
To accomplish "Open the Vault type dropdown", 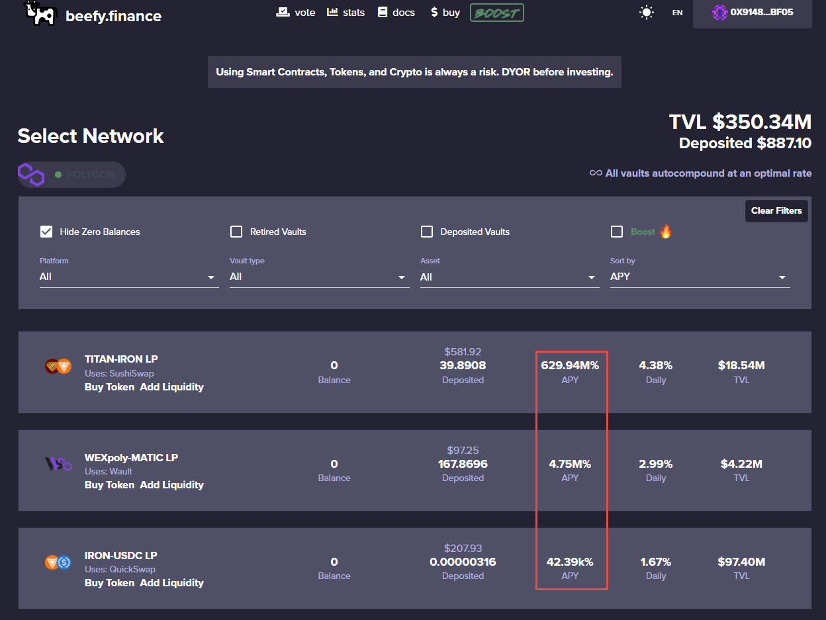I will [x=319, y=277].
